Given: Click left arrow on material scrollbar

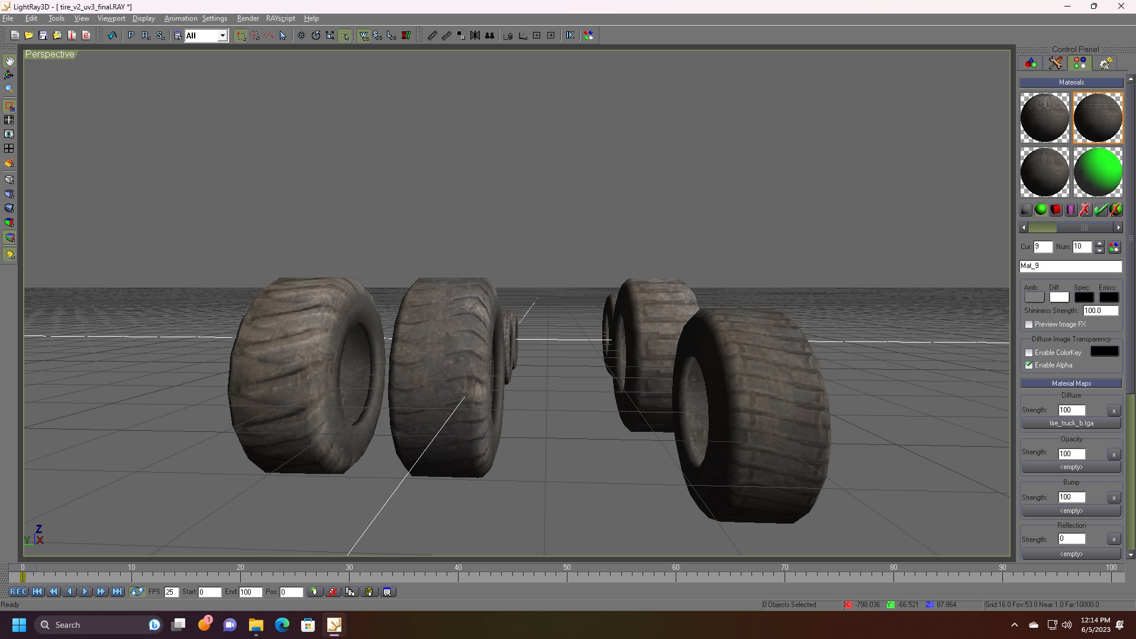Looking at the screenshot, I should tap(1024, 227).
